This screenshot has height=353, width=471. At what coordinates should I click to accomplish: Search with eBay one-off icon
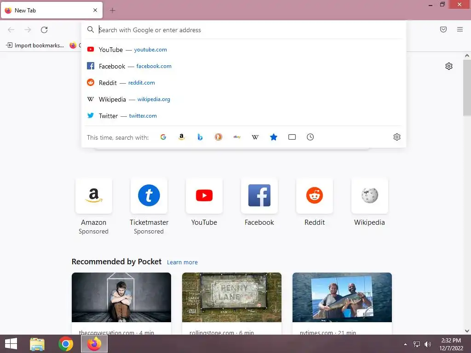click(x=237, y=137)
